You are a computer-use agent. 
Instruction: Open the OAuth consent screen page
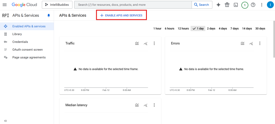point(27,50)
